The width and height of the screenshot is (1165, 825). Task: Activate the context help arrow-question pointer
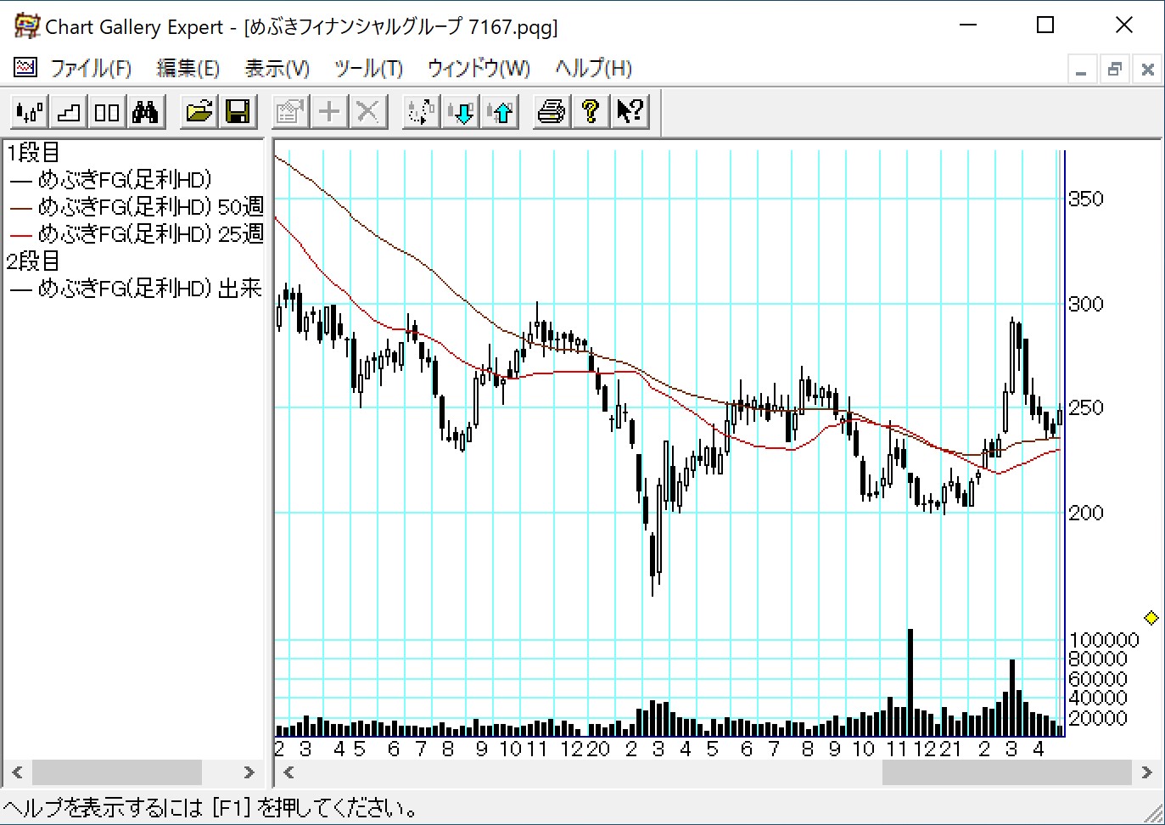[x=630, y=112]
